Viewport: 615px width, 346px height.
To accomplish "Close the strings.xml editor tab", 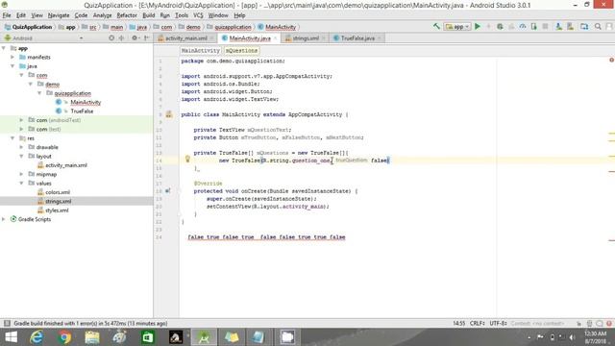I will point(324,38).
